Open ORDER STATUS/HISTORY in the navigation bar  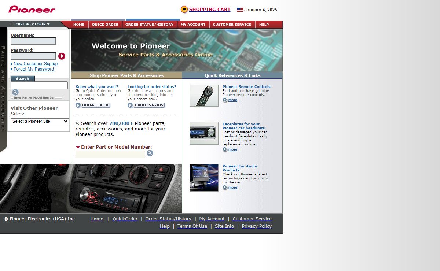point(150,25)
